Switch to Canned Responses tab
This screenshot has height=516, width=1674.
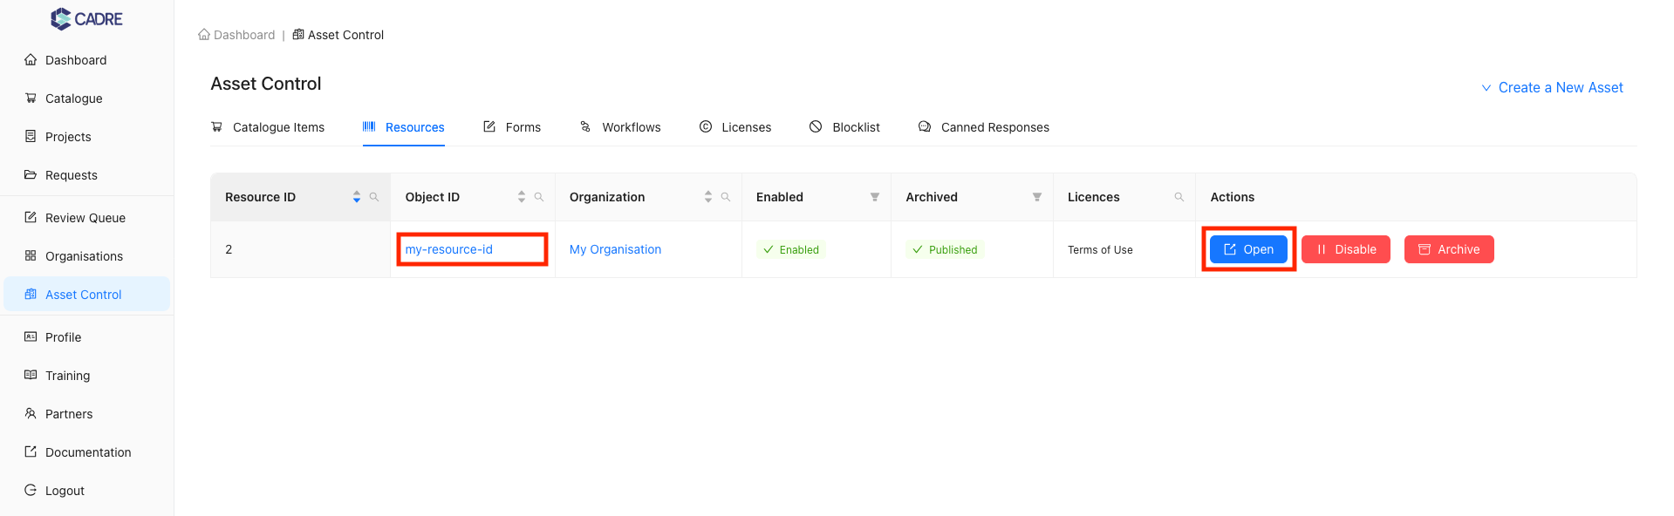point(984,127)
